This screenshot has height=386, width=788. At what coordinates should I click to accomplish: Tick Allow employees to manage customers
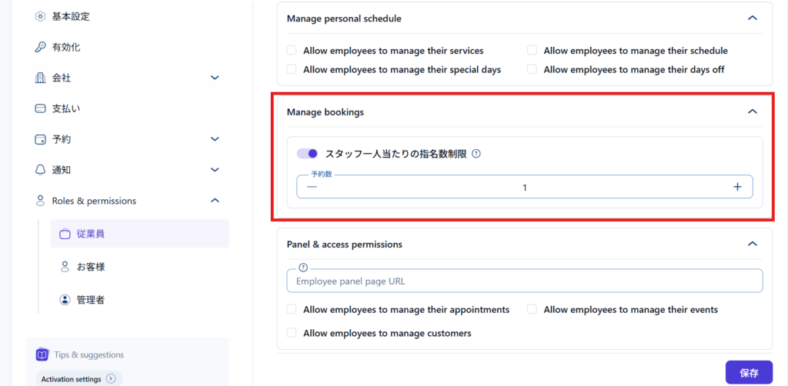coord(292,333)
